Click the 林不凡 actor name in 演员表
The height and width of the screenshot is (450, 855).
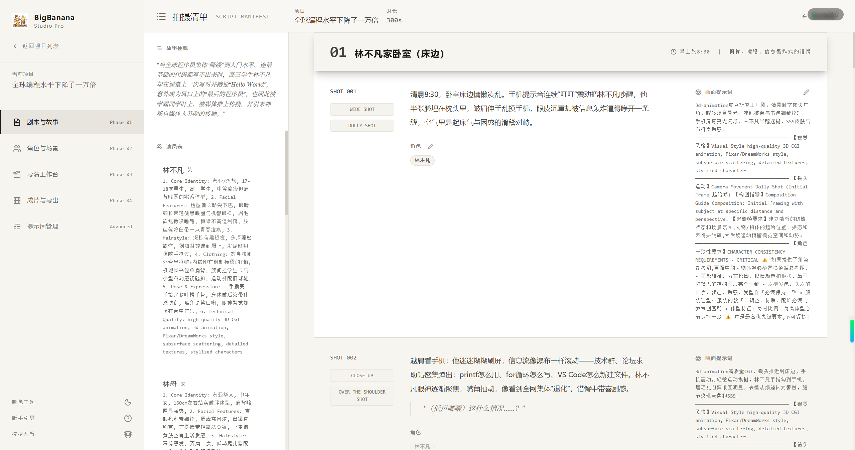[173, 170]
